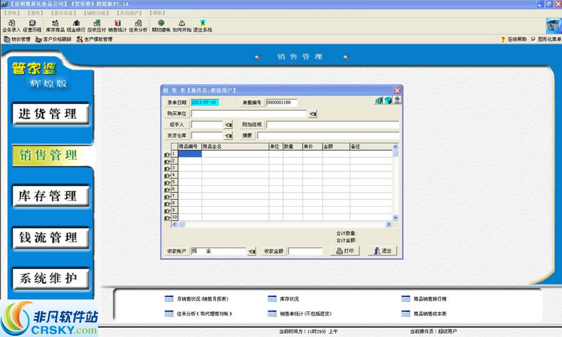Click the teal cube icon in sales order dialog
Viewport: 562px width, 337px height.
pos(388,100)
